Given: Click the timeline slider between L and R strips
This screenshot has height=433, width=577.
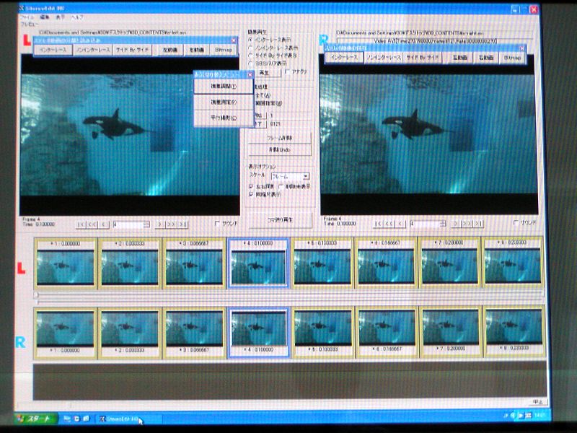Looking at the screenshot, I should [x=288, y=294].
